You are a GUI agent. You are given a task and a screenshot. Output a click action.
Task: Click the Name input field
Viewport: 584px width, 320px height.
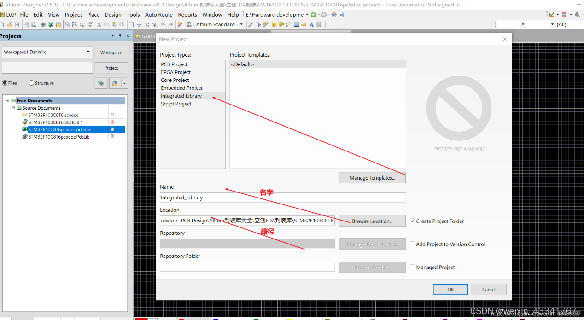click(x=283, y=198)
